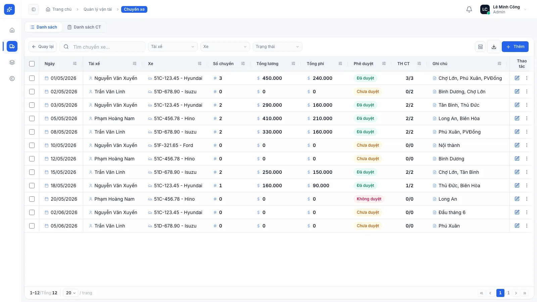
Task: Open the home icon in sidebar
Action: [x=12, y=30]
